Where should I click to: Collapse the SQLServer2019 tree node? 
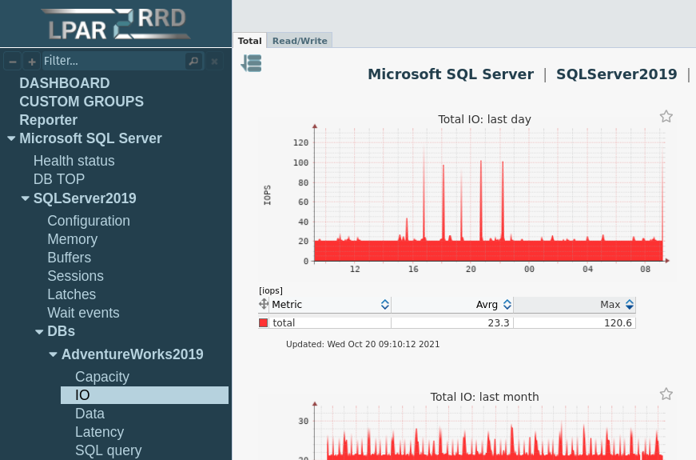[26, 198]
